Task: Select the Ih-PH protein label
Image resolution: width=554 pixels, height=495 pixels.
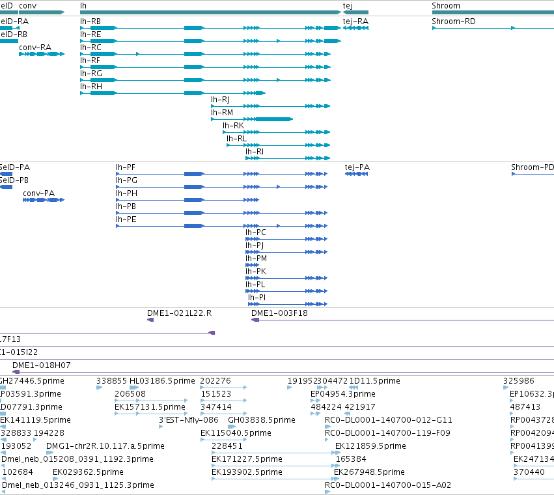Action: [126, 193]
